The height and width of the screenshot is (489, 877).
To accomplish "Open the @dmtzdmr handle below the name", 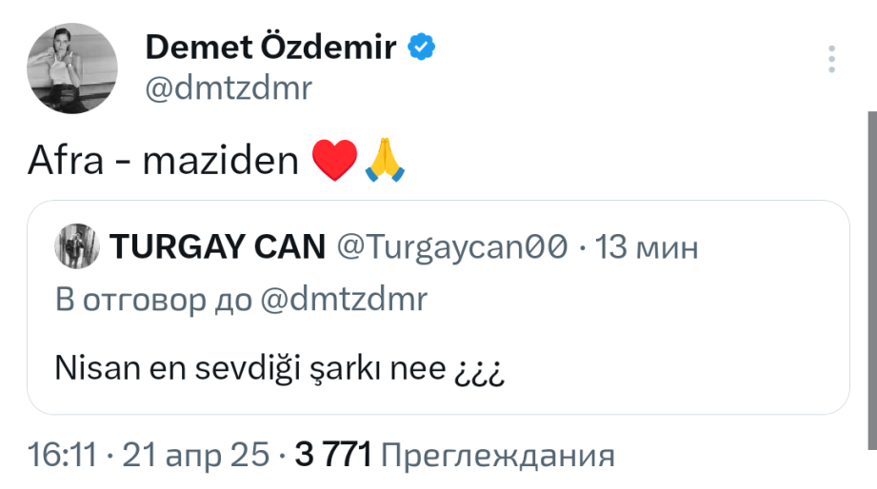I will [x=229, y=88].
